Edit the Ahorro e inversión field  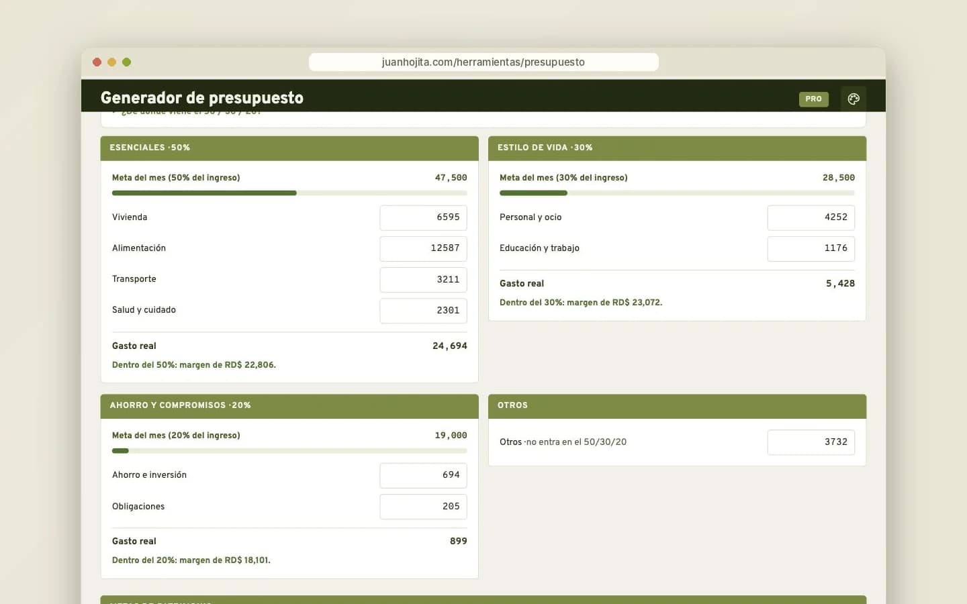click(x=423, y=475)
